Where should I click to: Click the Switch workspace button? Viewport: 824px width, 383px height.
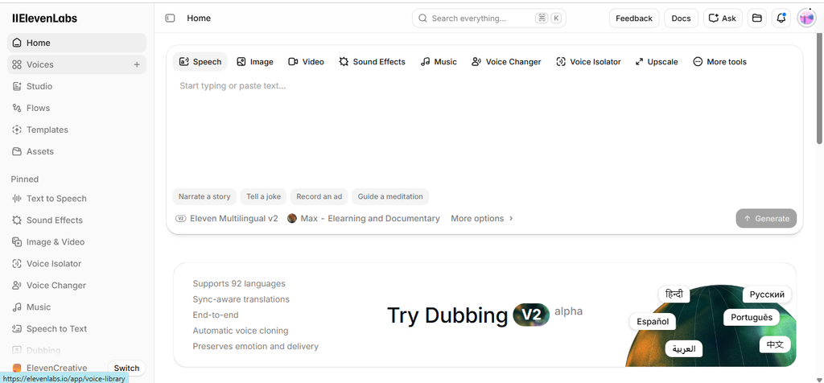(126, 369)
